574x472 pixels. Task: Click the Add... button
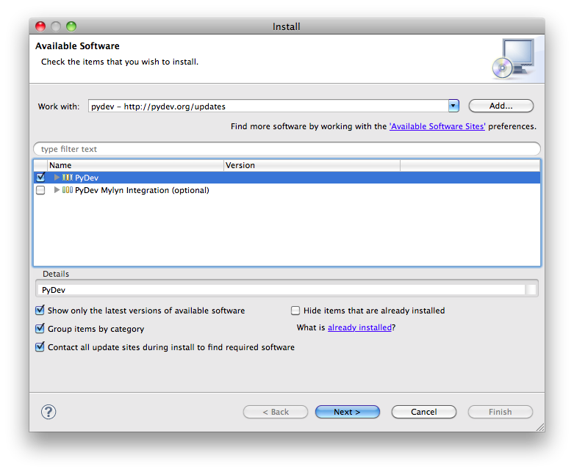click(x=501, y=106)
